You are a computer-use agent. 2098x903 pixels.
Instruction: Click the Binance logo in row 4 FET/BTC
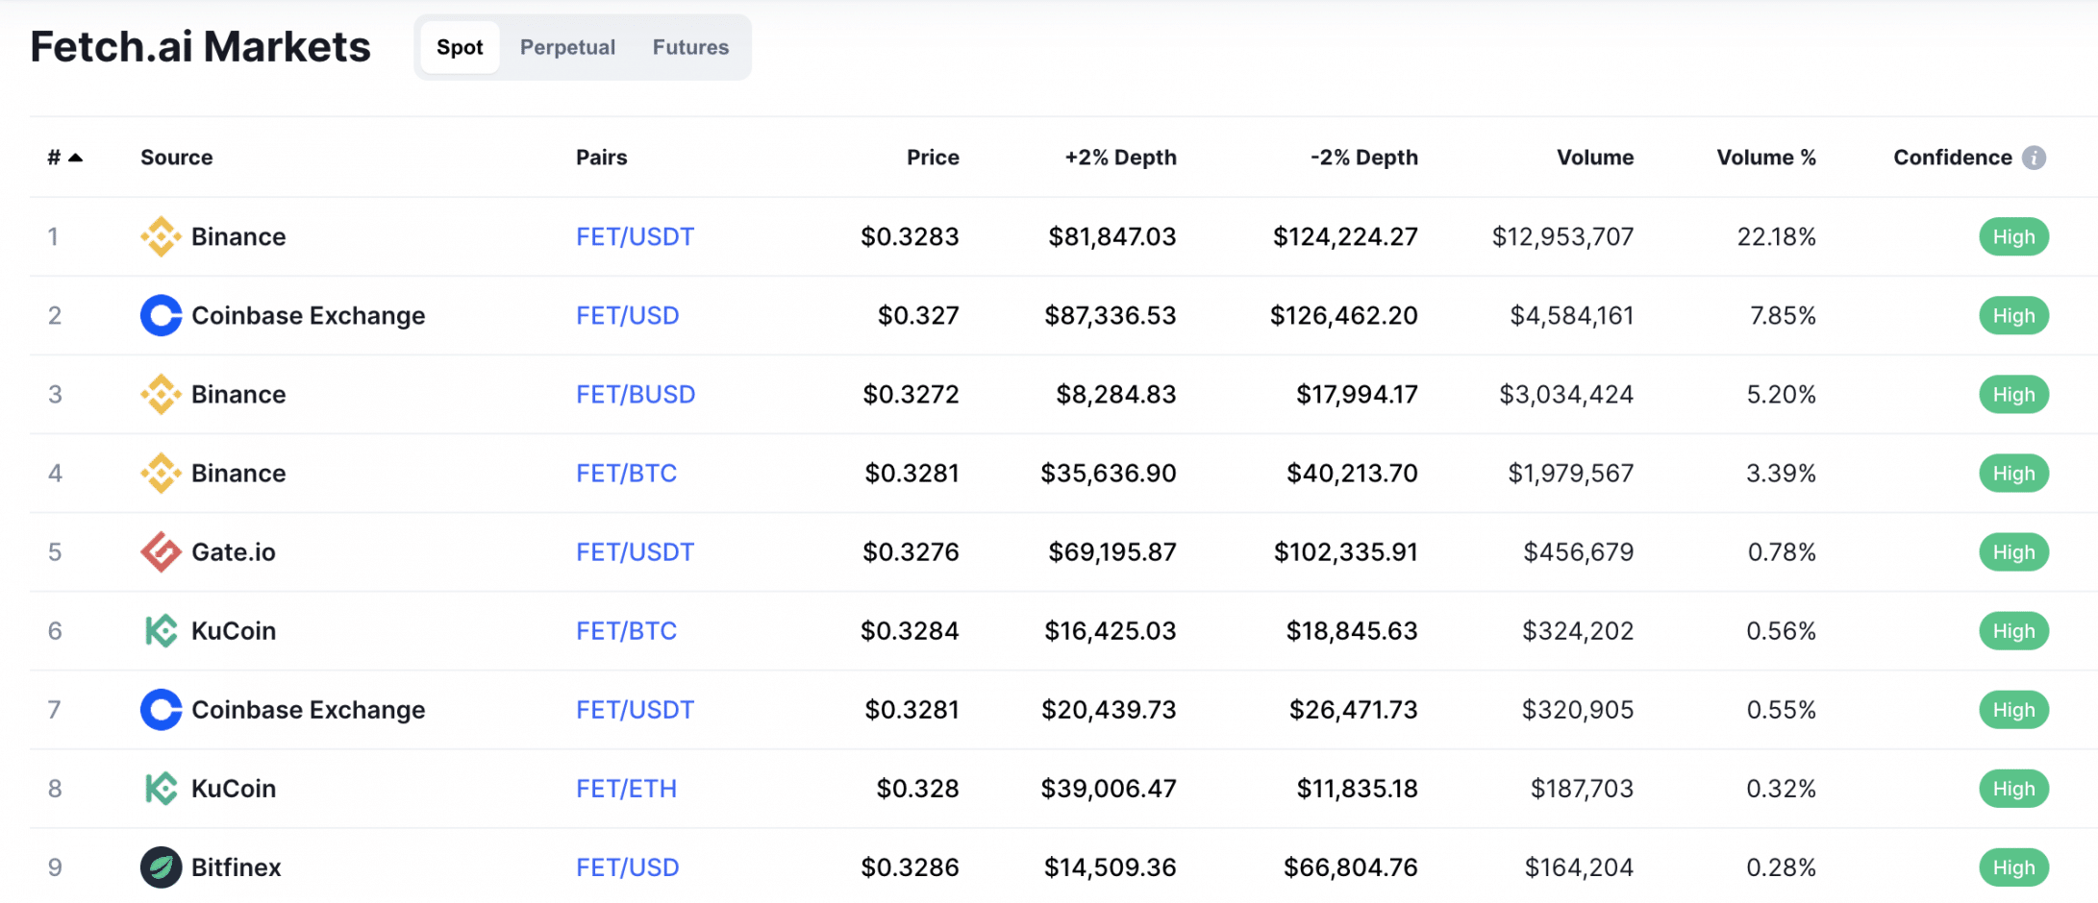point(161,473)
